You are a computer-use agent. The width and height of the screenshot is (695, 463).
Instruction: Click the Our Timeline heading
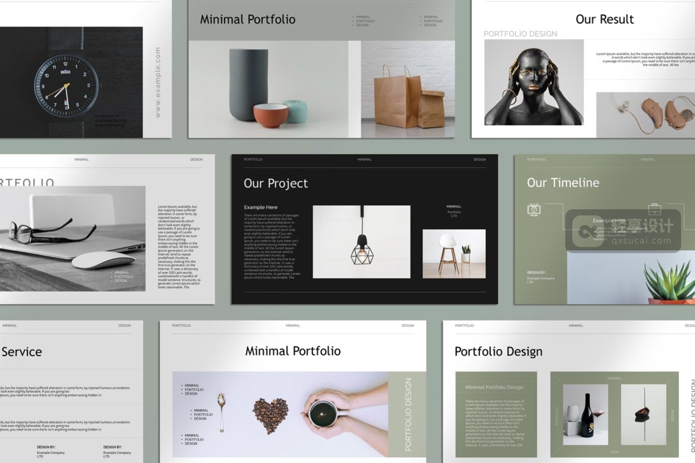click(563, 183)
